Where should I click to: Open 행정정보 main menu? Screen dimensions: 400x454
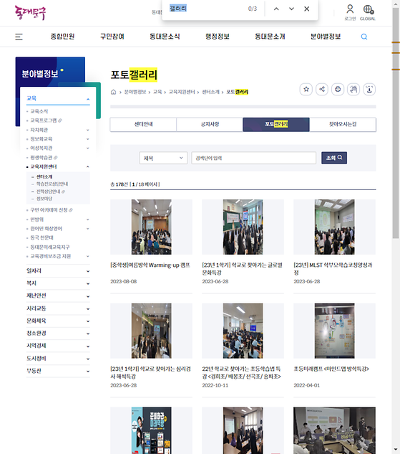(x=218, y=37)
